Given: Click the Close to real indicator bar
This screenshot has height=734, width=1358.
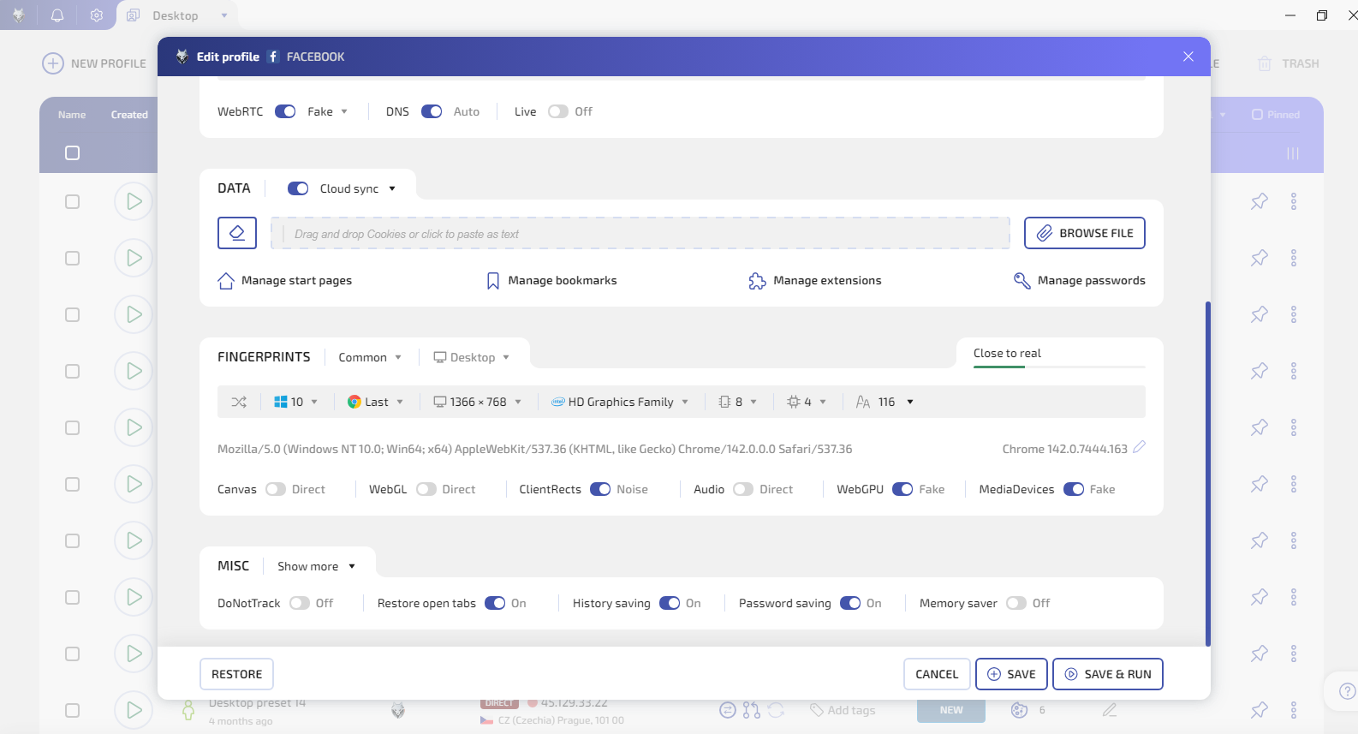Looking at the screenshot, I should (1059, 367).
